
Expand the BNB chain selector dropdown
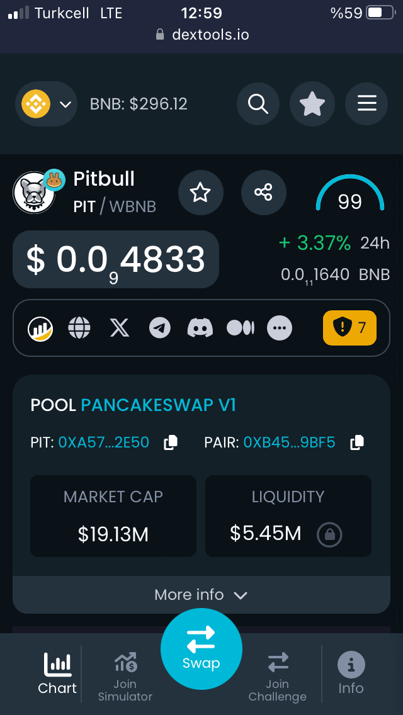[47, 104]
